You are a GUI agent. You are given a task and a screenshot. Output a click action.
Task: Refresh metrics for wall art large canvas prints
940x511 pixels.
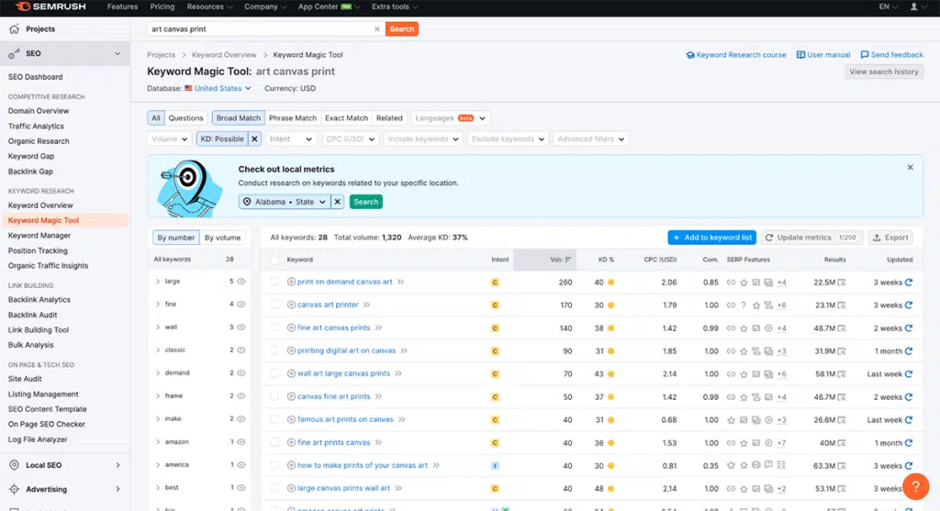click(909, 373)
